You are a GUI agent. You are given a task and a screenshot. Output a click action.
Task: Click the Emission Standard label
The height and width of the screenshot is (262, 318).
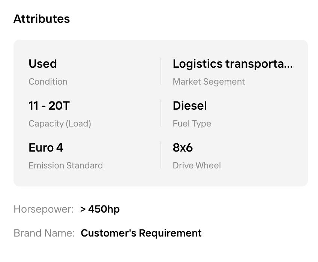66,165
